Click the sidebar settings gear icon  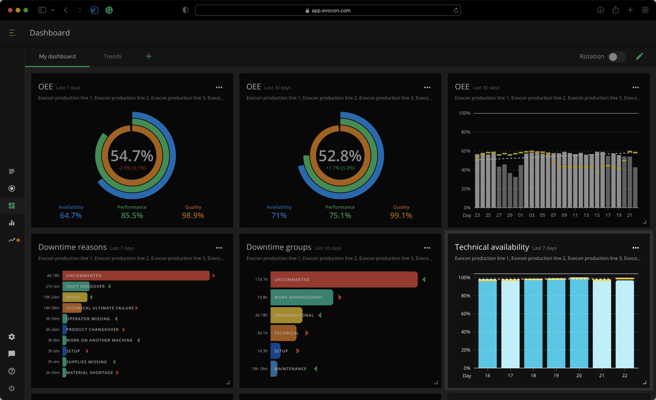click(12, 337)
